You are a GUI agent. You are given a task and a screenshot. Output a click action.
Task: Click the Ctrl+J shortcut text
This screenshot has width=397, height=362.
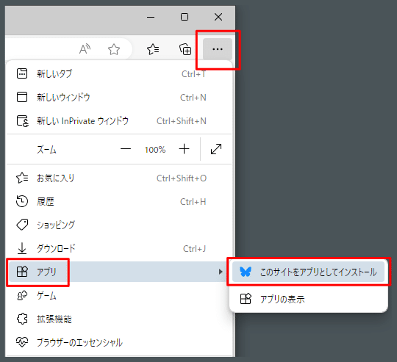194,249
